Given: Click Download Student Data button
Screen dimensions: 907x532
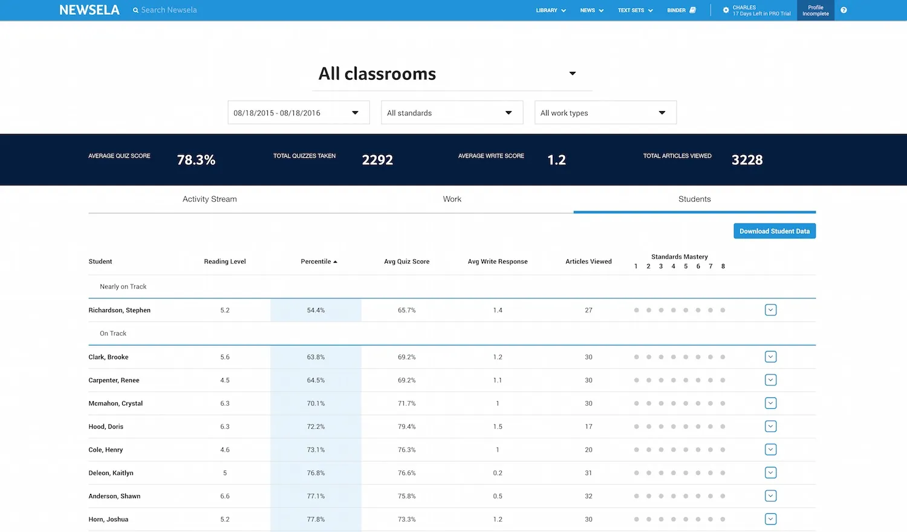Looking at the screenshot, I should [x=774, y=231].
